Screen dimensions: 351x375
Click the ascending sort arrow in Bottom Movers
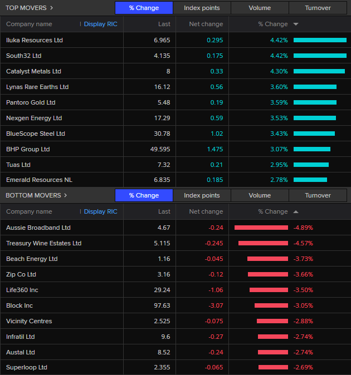click(295, 211)
